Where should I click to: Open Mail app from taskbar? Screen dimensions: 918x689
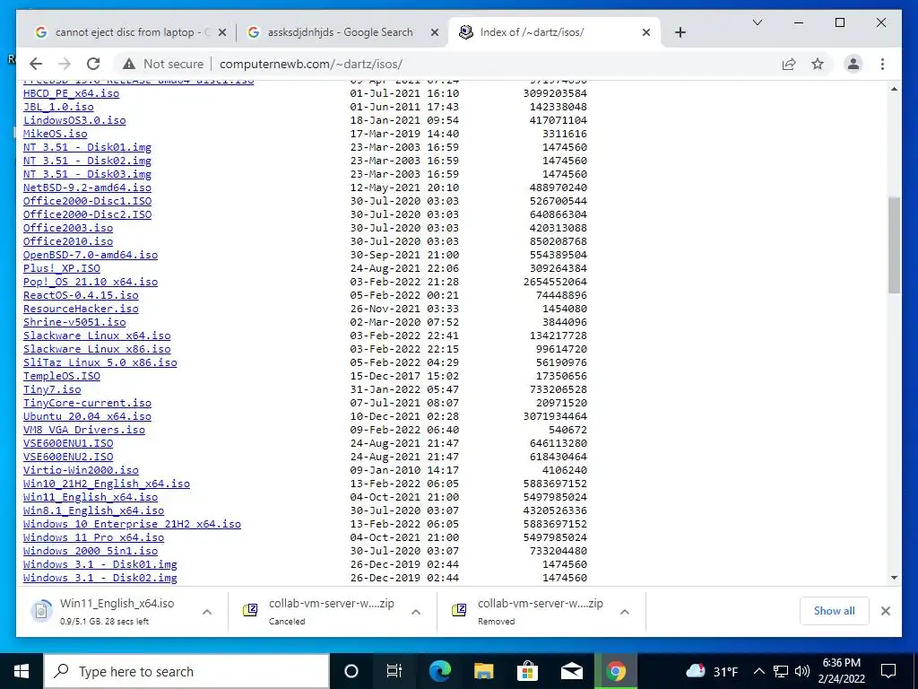coord(571,671)
